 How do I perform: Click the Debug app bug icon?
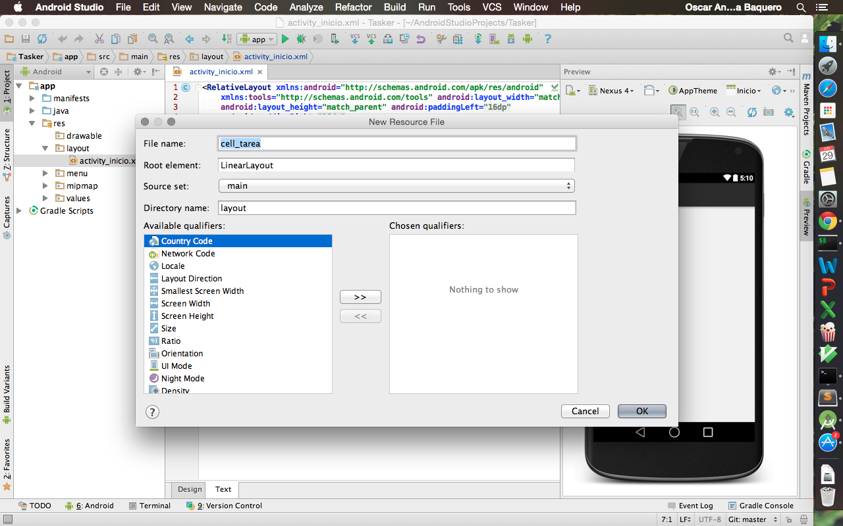pos(301,39)
